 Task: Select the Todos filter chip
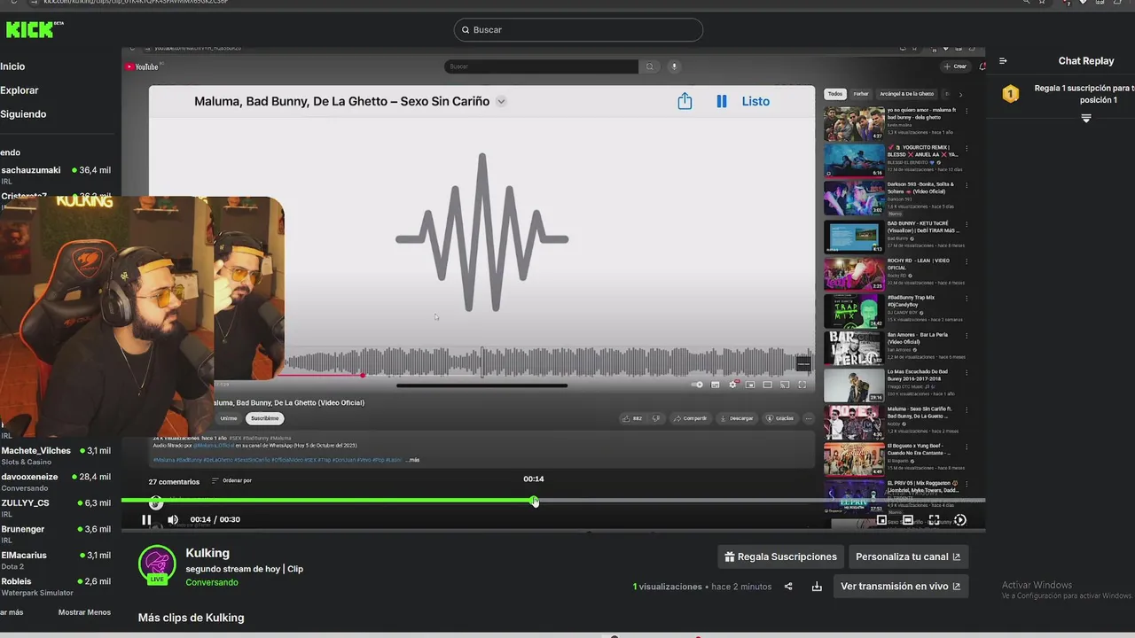835,94
